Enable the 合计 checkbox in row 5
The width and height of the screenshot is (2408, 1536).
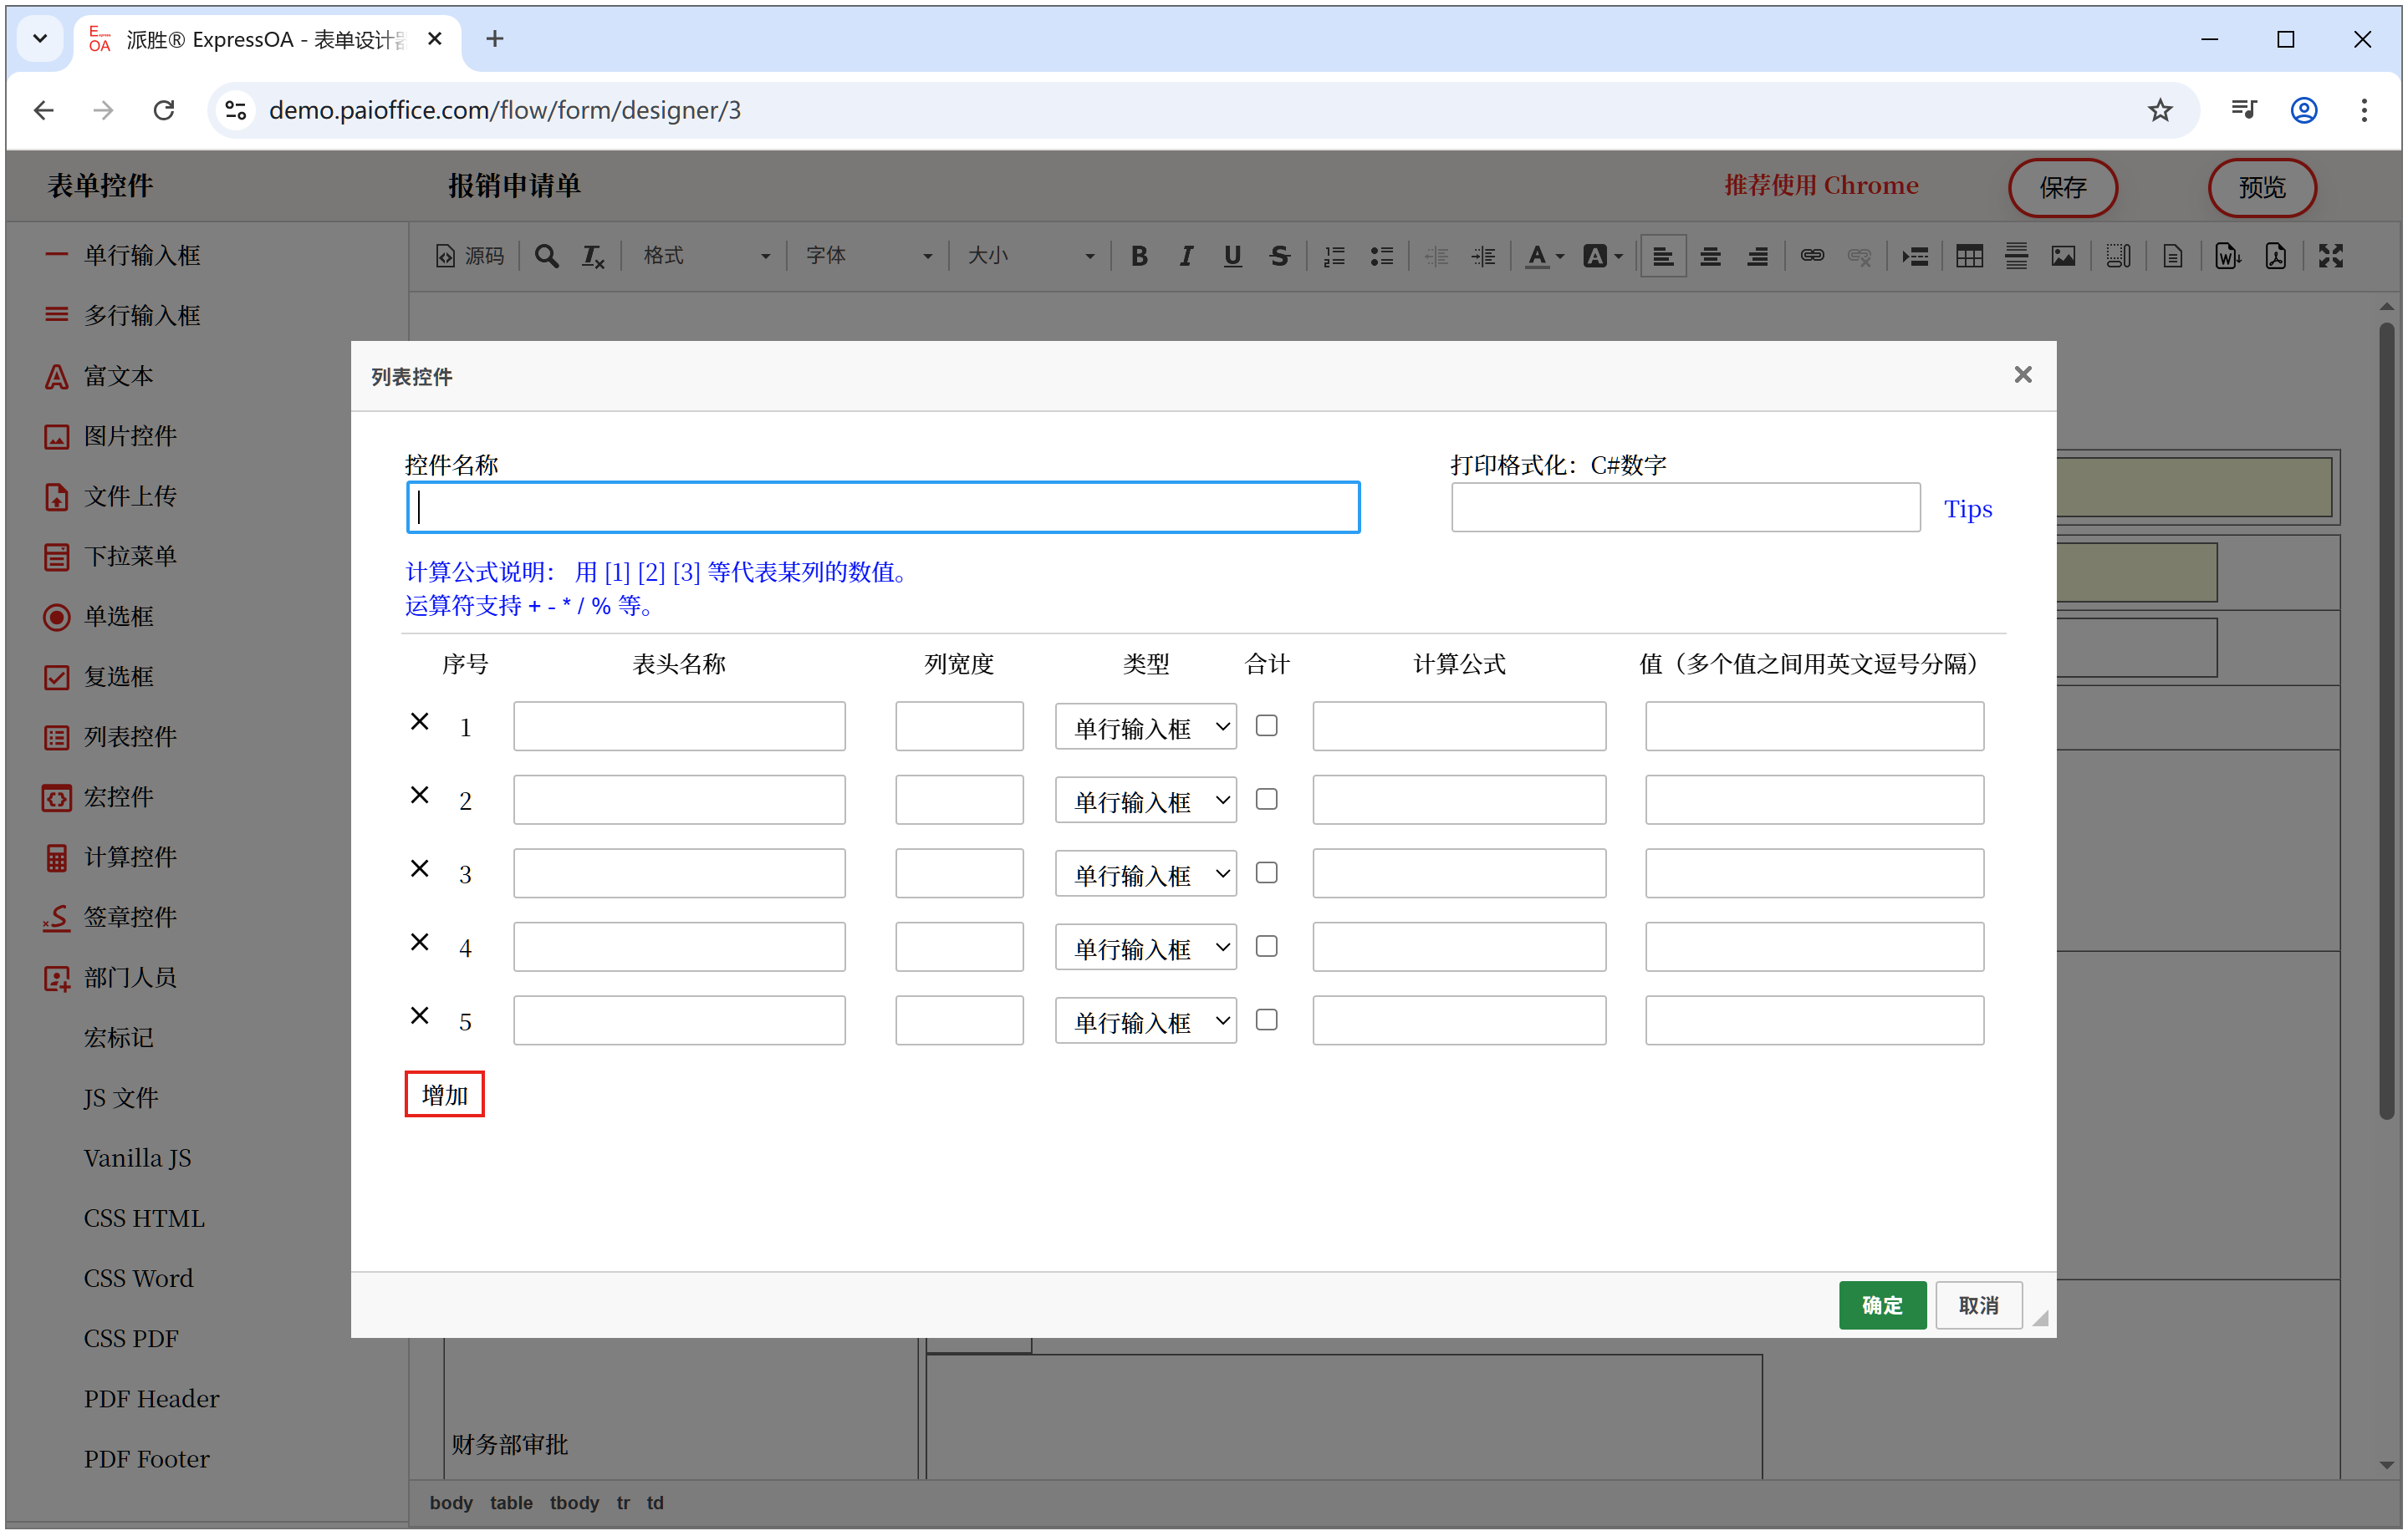pos(1266,1020)
